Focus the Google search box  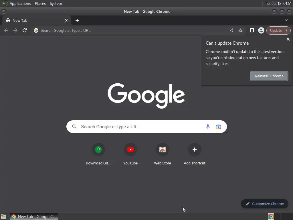(146, 127)
